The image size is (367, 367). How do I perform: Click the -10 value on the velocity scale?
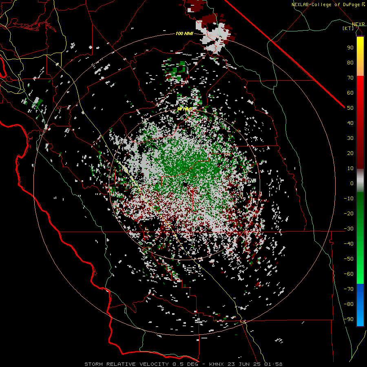349,199
